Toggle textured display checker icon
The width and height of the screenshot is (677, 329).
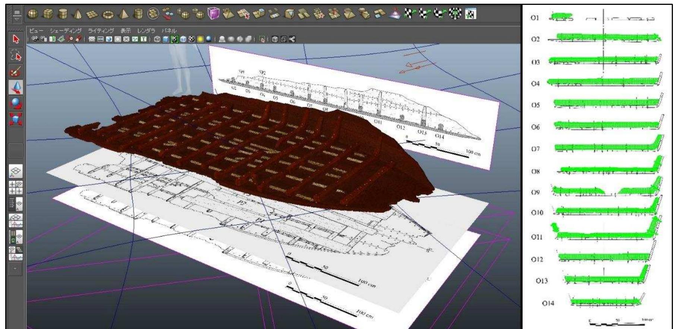tap(192, 39)
